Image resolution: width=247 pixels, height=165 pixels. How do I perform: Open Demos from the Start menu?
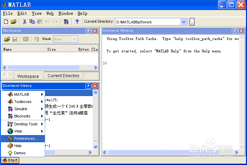pos(23,153)
